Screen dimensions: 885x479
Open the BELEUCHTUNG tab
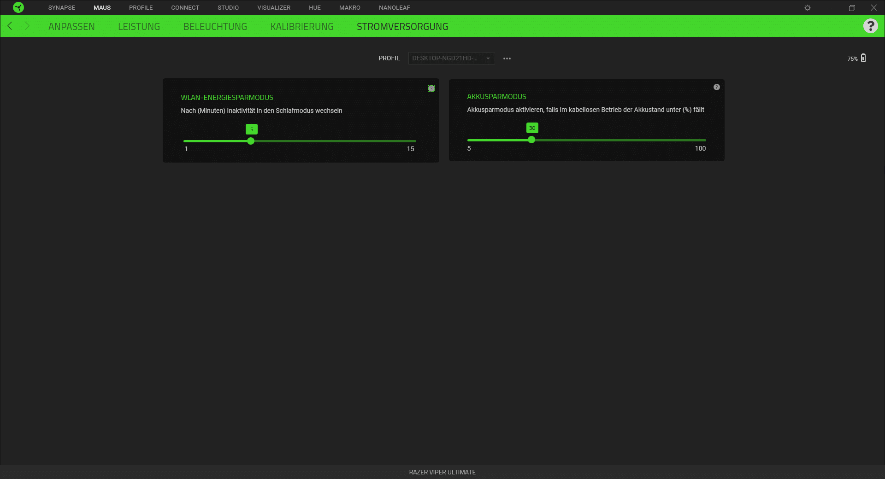[x=215, y=27]
